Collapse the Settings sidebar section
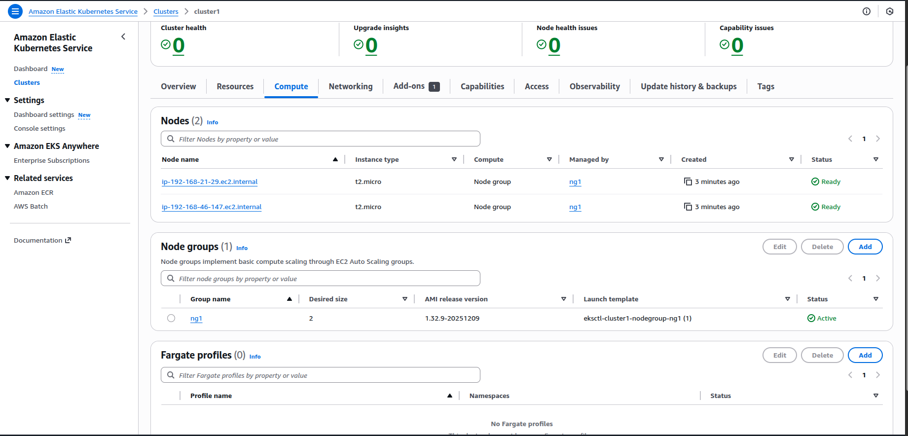Image resolution: width=908 pixels, height=436 pixels. [7, 100]
